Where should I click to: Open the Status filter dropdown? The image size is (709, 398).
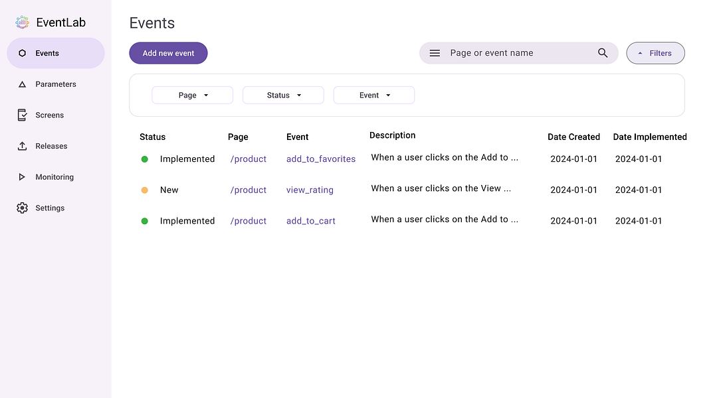283,95
